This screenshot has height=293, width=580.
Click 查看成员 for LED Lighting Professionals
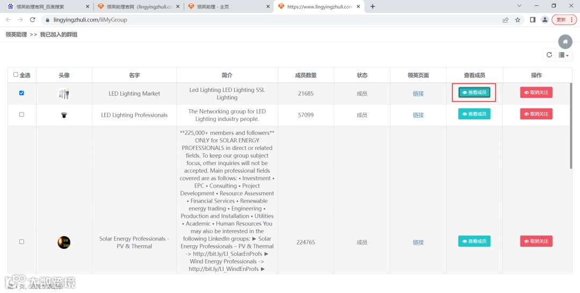[474, 114]
